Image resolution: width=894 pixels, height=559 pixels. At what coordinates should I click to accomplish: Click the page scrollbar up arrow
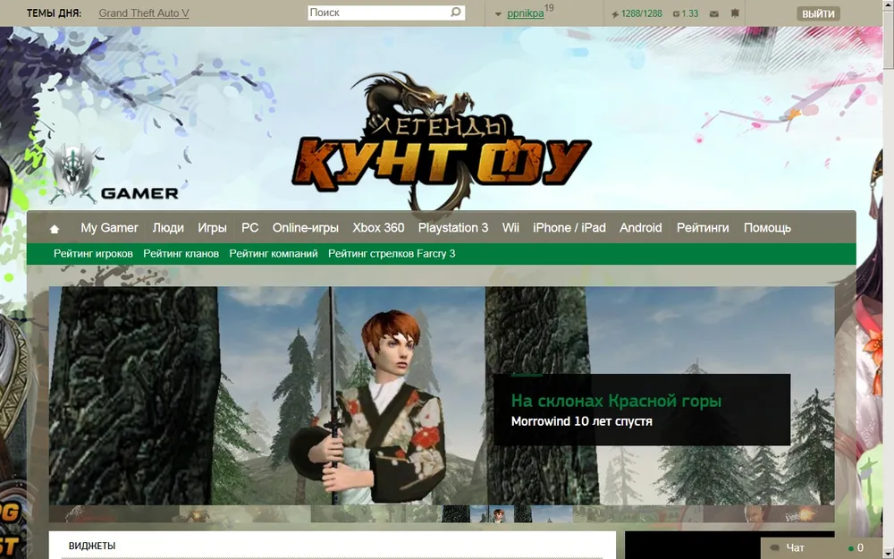pyautogui.click(x=889, y=5)
